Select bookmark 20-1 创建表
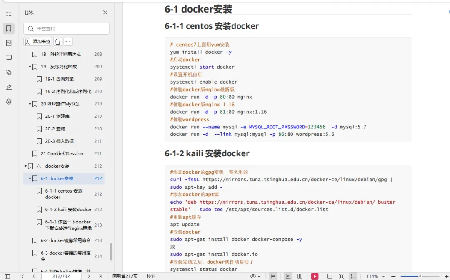 57,116
